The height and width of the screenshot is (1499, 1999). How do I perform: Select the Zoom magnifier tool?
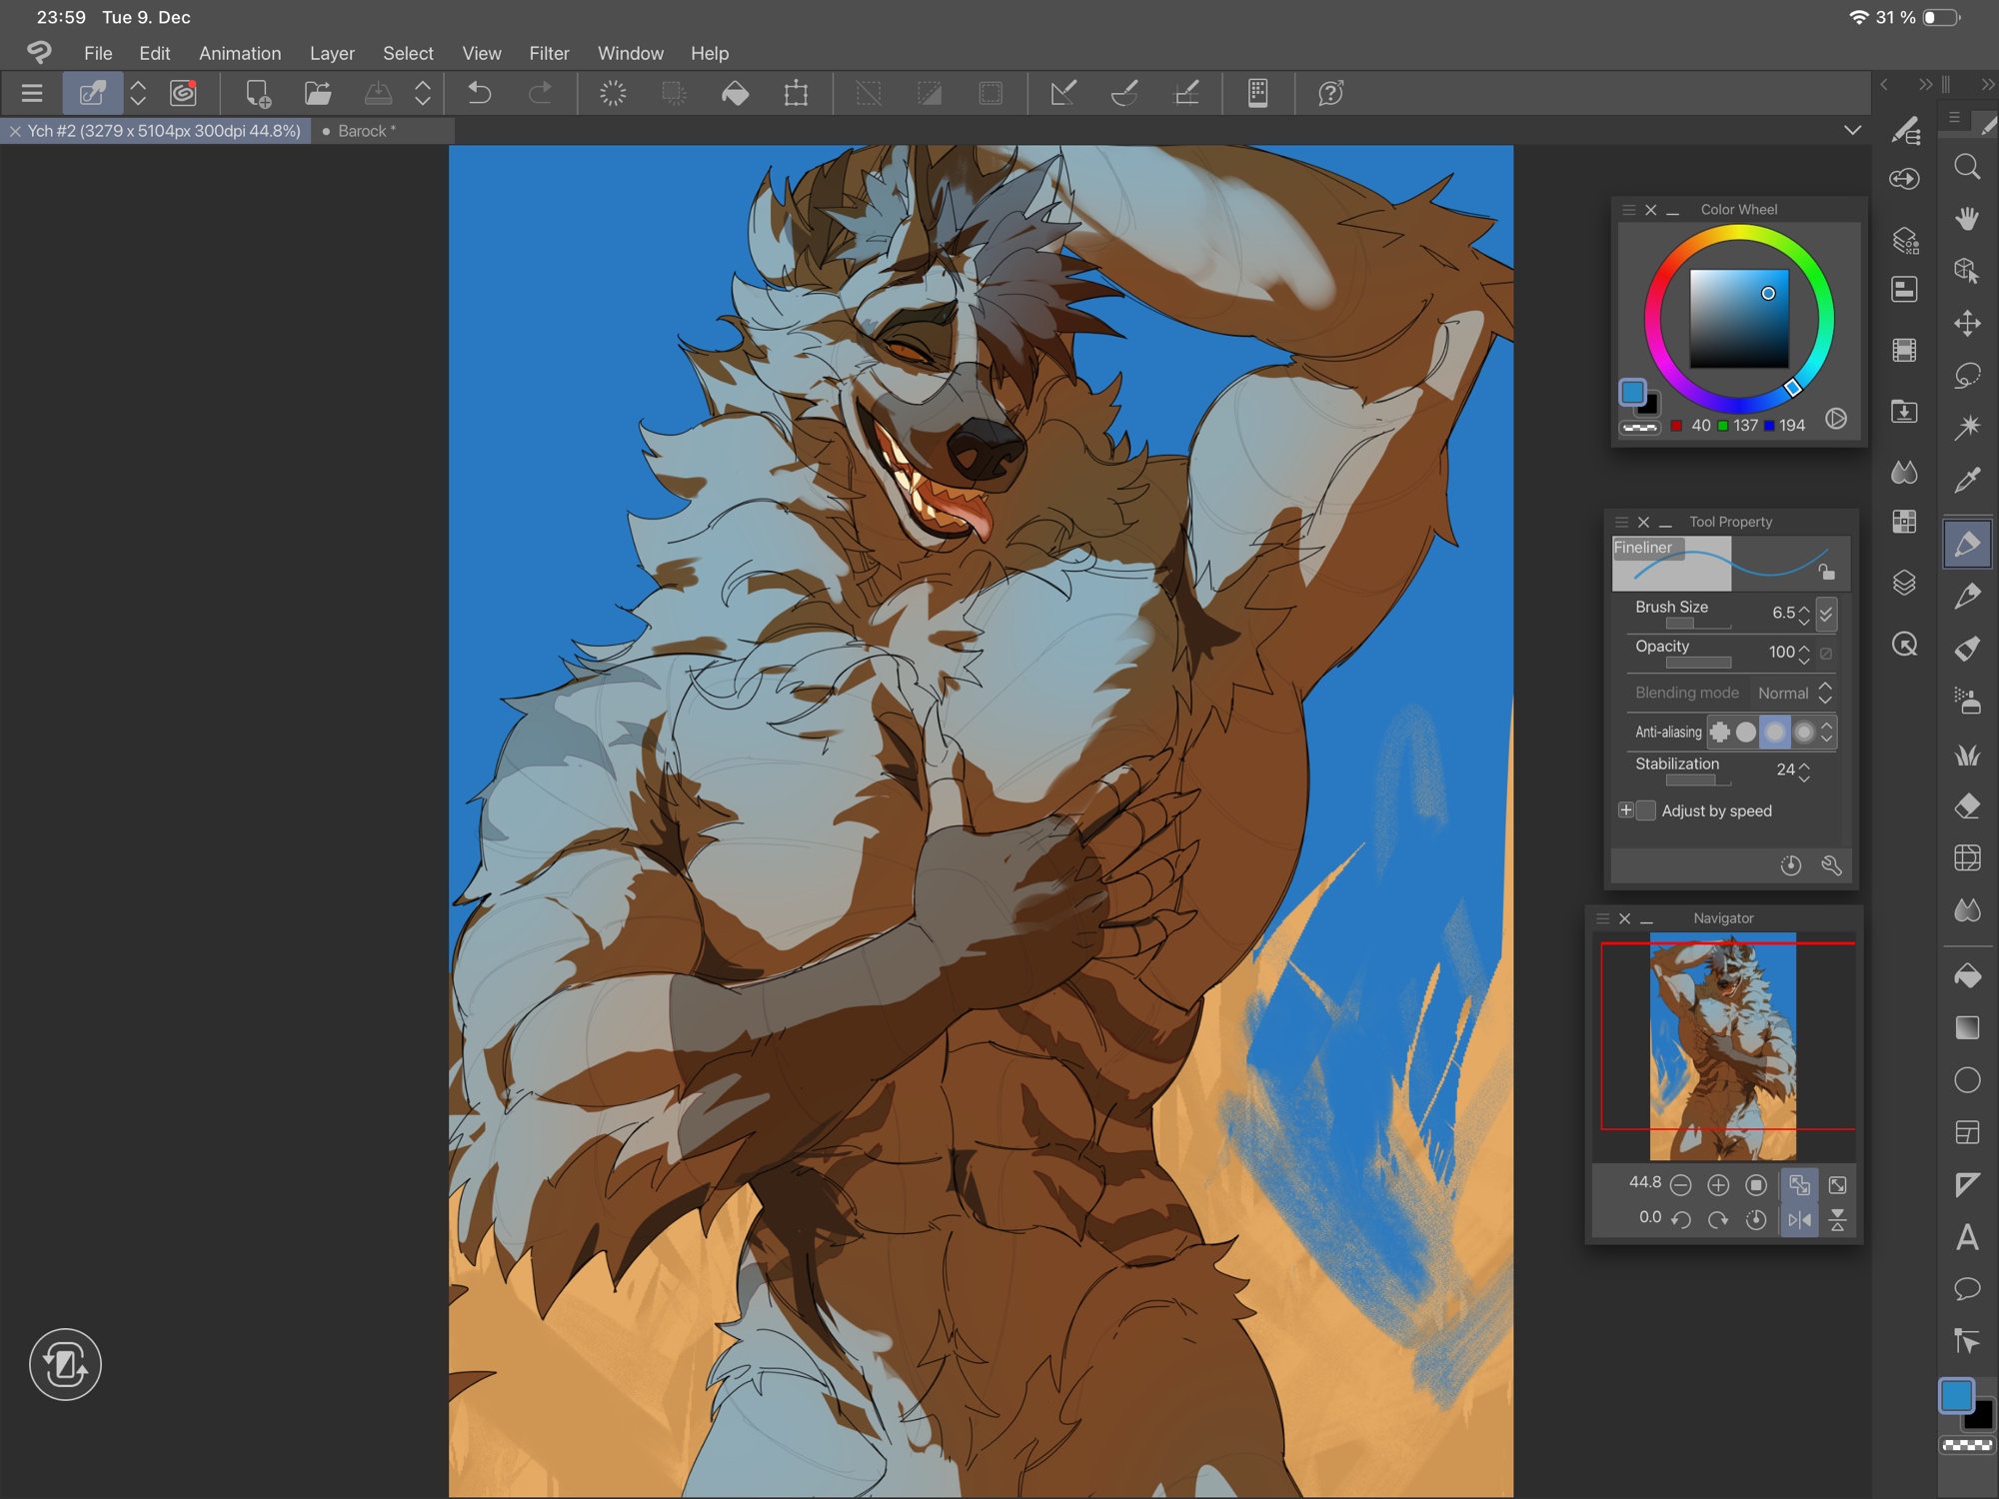(x=1966, y=167)
